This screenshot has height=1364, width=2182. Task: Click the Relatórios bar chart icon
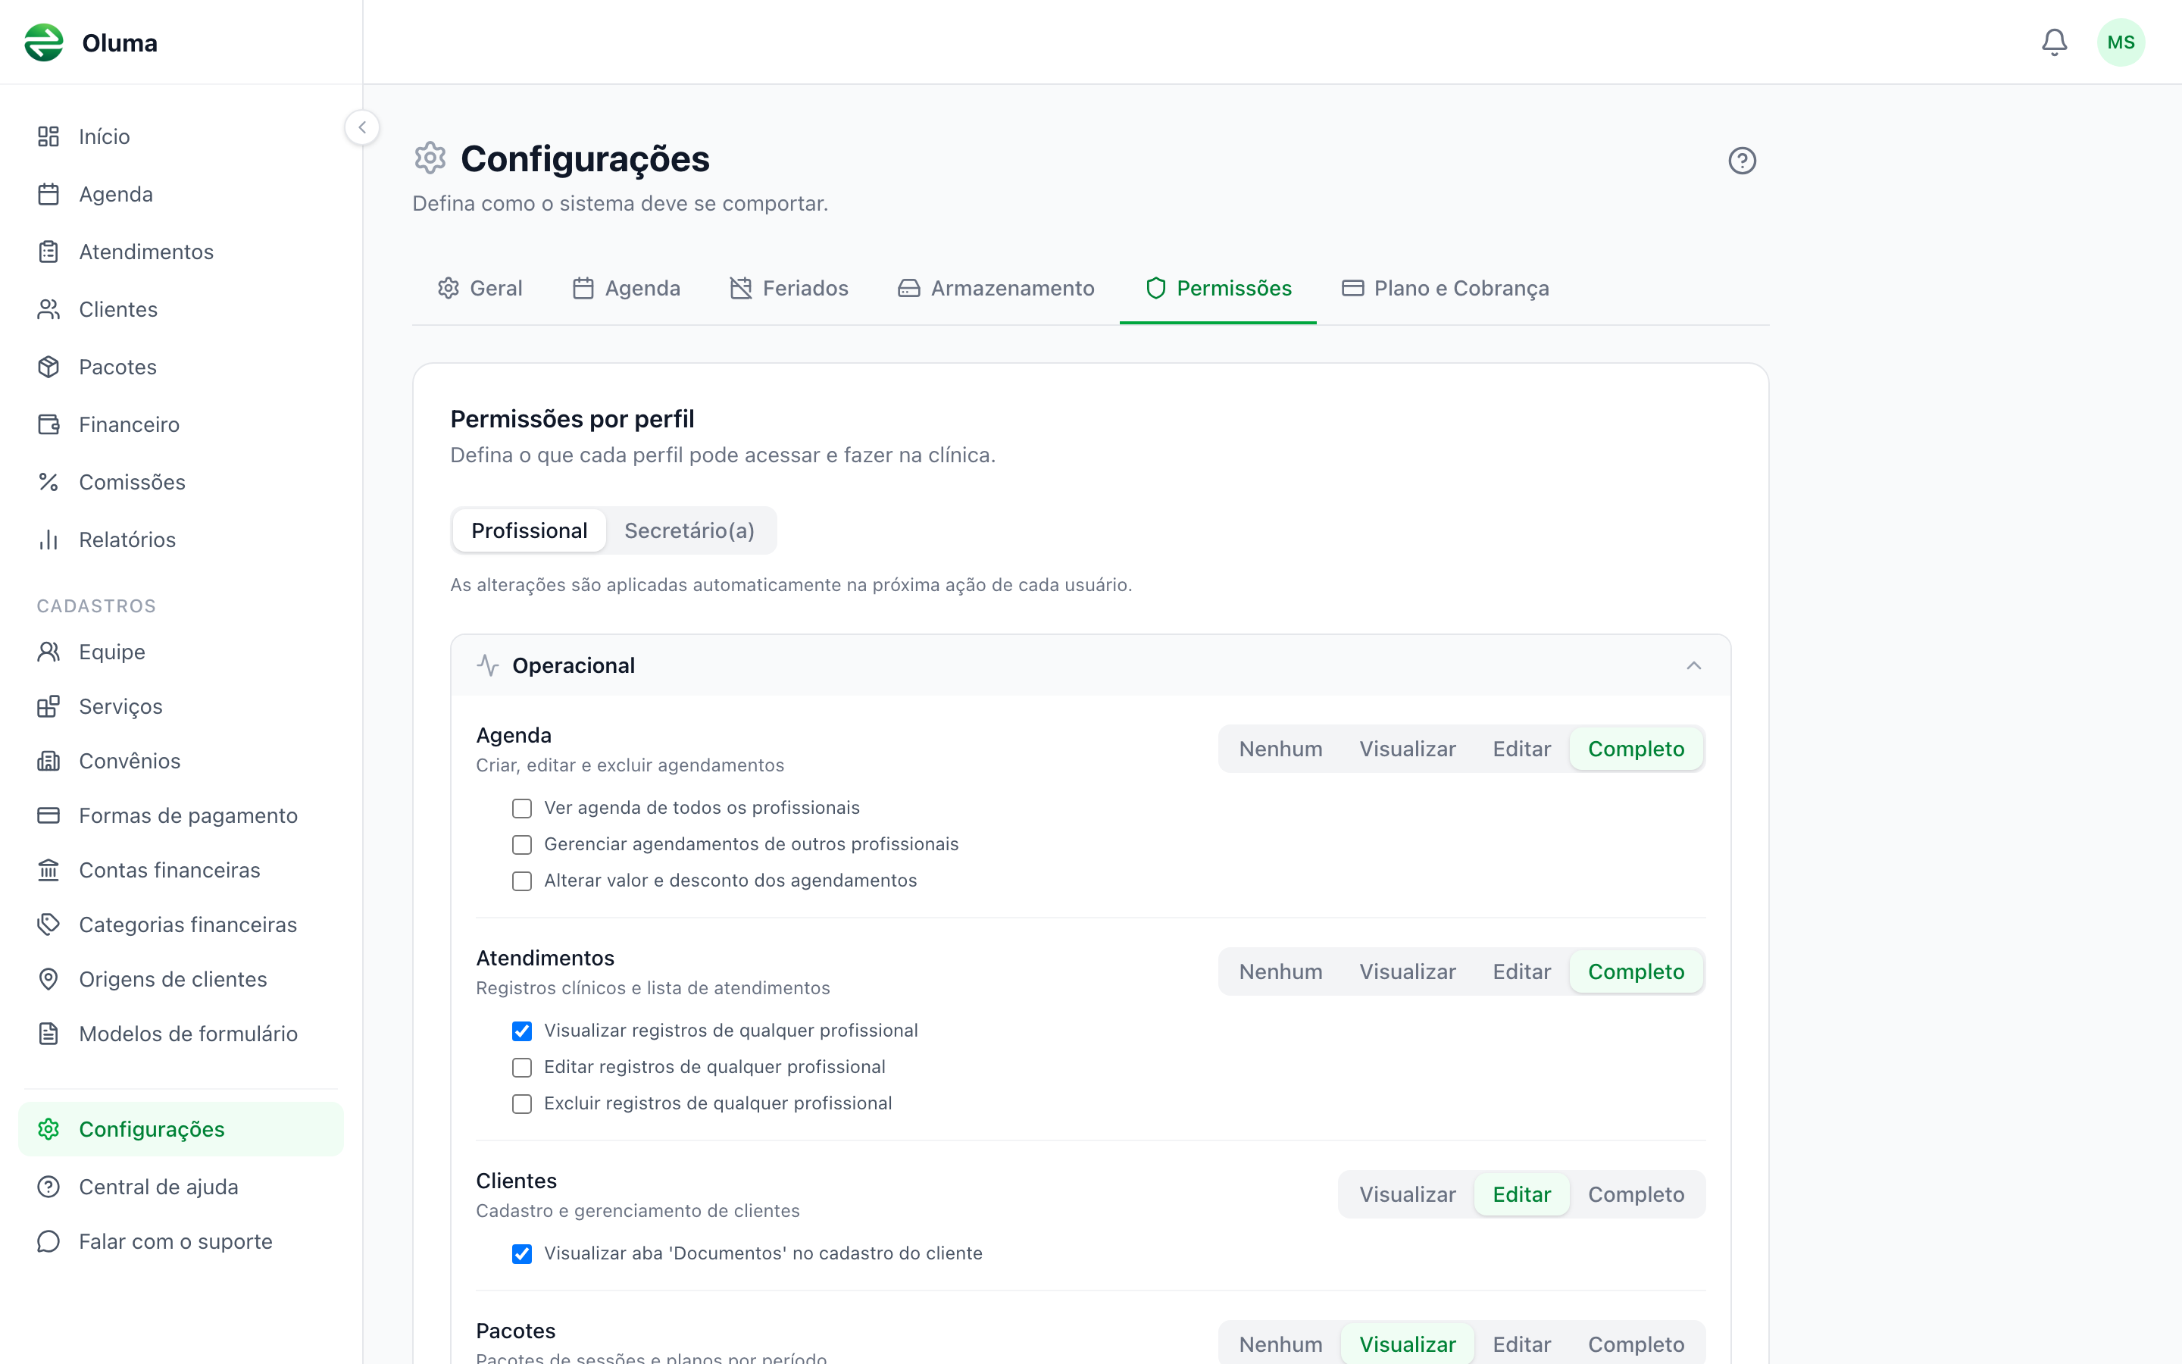48,540
